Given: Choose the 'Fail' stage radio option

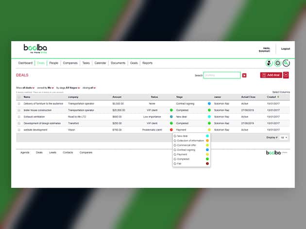Looking at the screenshot, I should 175,164.
